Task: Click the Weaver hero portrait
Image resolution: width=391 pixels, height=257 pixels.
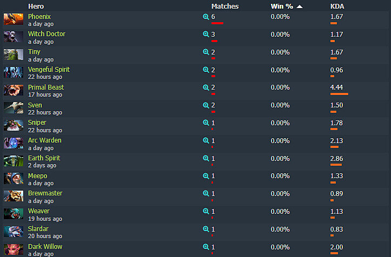Action: [14, 214]
